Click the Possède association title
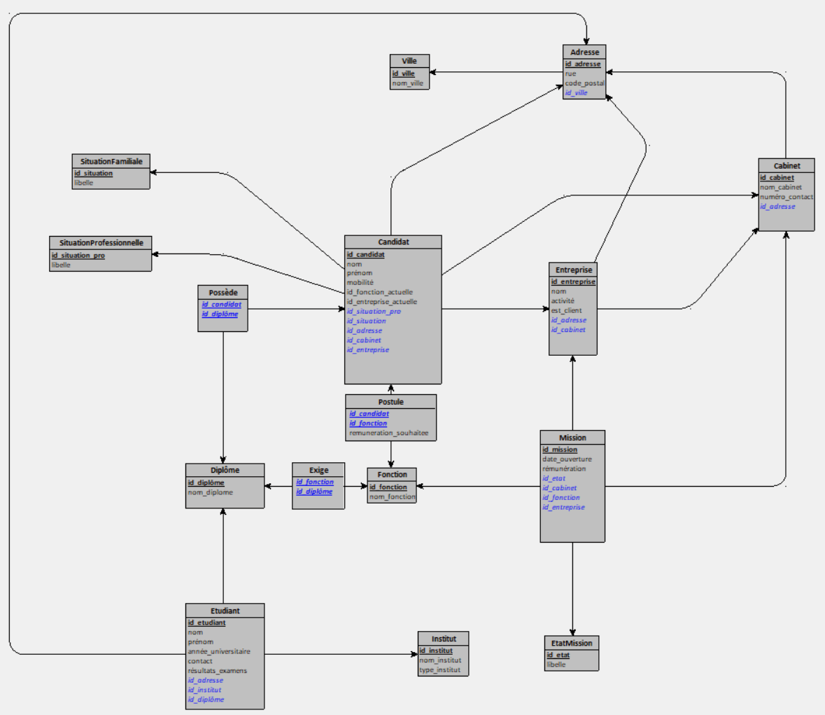The width and height of the screenshot is (825, 715). [223, 293]
